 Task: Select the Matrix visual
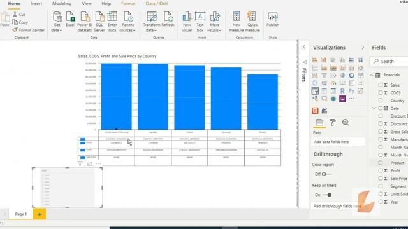(333, 91)
